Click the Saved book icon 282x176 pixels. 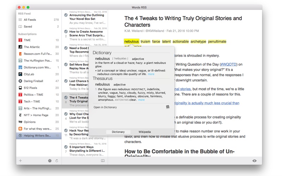(x=20, y=26)
